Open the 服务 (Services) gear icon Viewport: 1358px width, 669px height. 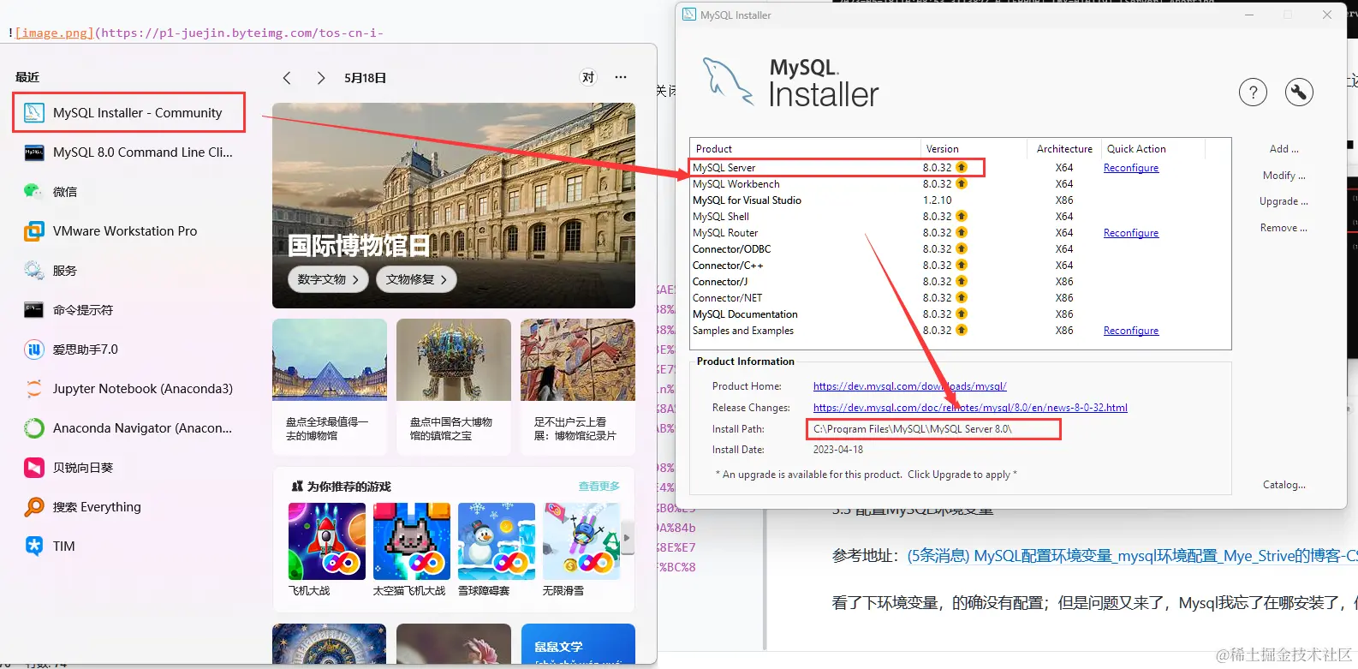pos(34,271)
